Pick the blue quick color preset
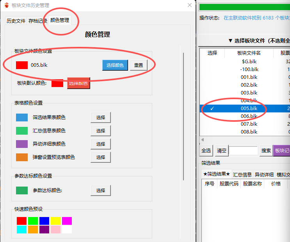The image size is (290, 242). [x=44, y=221]
